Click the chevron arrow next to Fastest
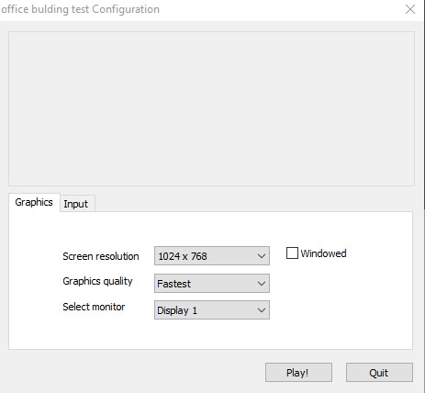 point(262,284)
